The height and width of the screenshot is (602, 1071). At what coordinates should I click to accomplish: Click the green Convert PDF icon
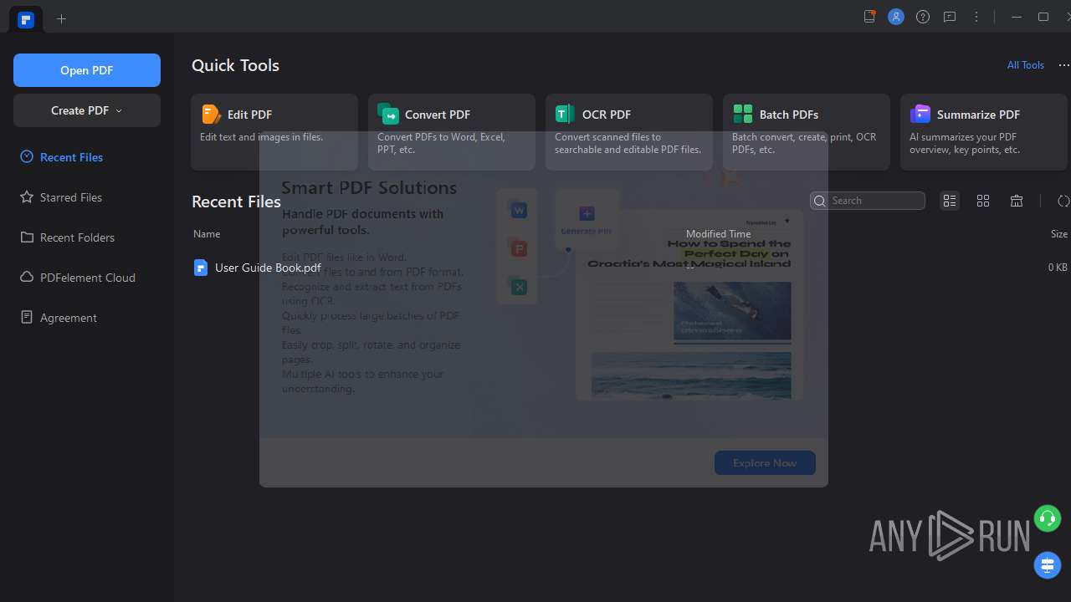tap(388, 114)
